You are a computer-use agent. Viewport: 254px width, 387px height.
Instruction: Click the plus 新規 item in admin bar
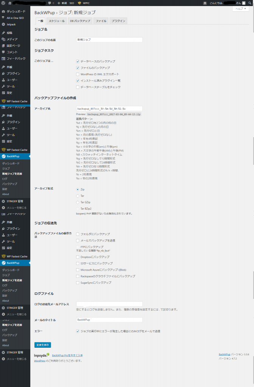tap(62, 3)
